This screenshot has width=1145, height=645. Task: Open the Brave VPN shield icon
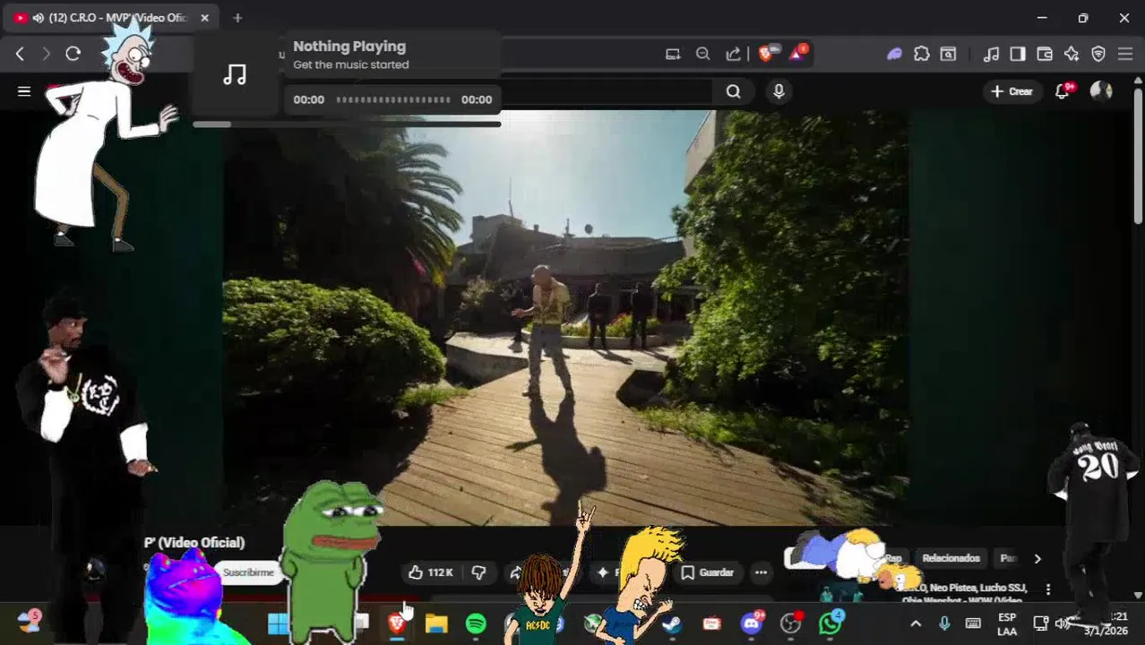tap(1098, 54)
